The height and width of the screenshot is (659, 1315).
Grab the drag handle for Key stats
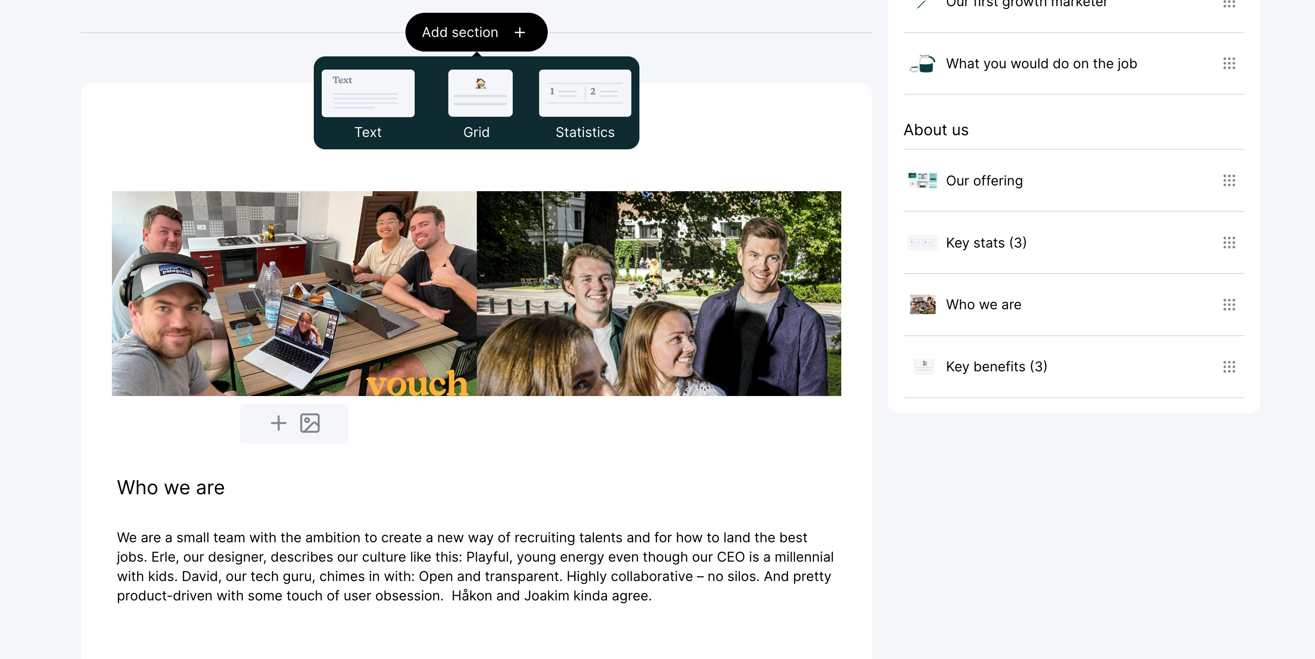(1228, 242)
